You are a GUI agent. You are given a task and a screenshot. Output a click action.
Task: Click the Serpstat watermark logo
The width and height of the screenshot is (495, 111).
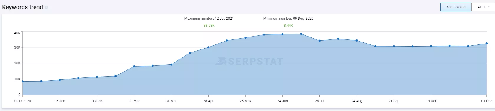point(249,61)
